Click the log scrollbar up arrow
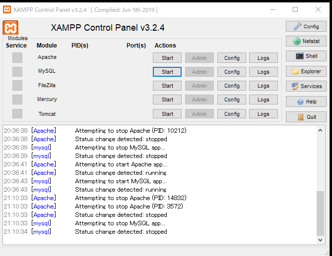This screenshot has height=256, width=332. [x=321, y=130]
